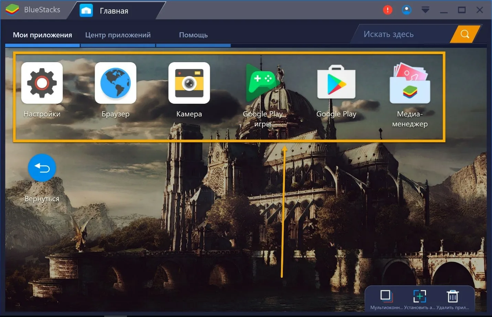Click the BlueStacks logo in title bar
The height and width of the screenshot is (317, 492).
tap(12, 10)
